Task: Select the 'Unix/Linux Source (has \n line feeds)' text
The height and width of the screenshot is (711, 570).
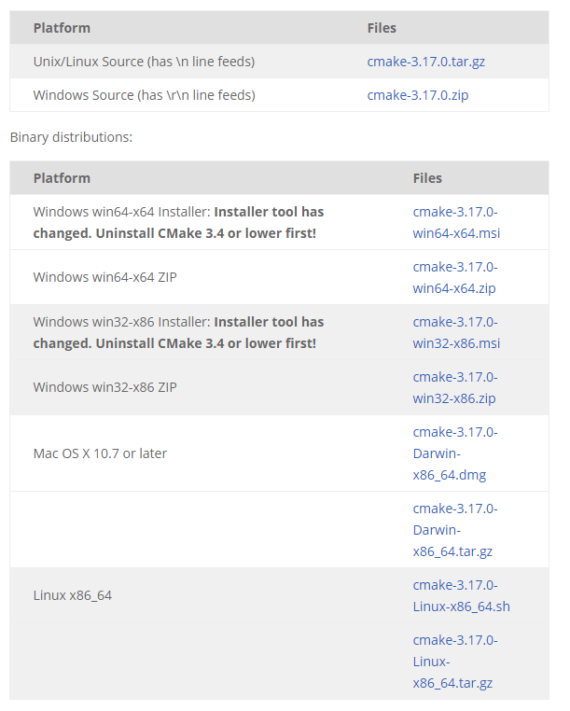Action: [144, 62]
